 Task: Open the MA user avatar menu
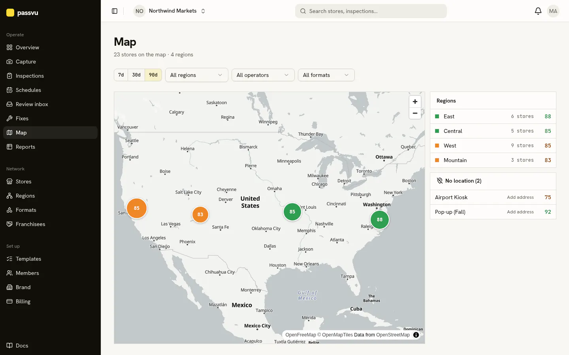point(553,11)
